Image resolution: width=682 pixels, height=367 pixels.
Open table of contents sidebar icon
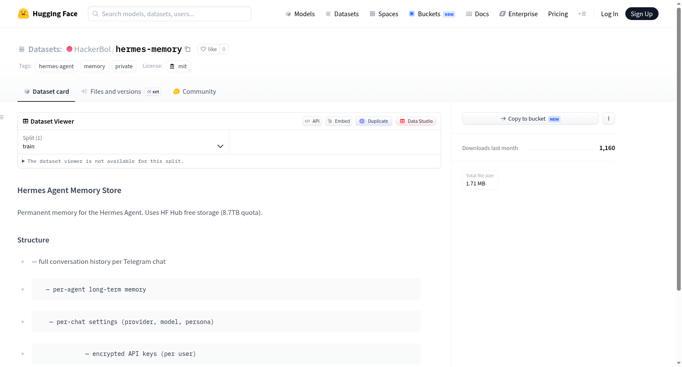click(x=2, y=117)
